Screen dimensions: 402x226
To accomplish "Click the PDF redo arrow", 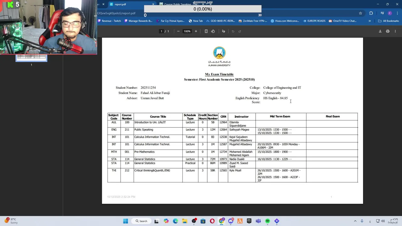I will click(240, 31).
